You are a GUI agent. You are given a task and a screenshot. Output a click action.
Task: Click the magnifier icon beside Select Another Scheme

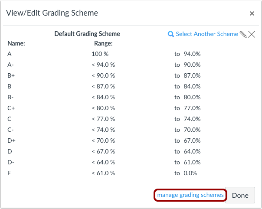[x=170, y=34]
